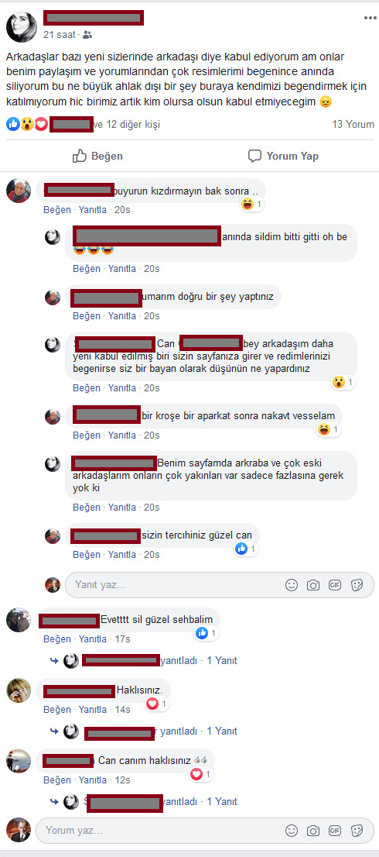Click the GIF icon in reply box

pos(335,585)
